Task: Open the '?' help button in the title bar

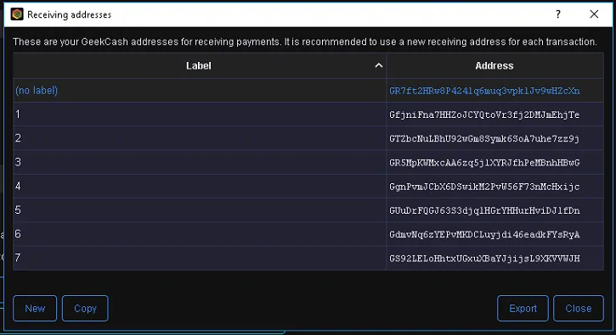Action: tap(558, 14)
